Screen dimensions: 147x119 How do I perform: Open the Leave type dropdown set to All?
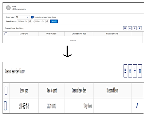click(x=22, y=17)
